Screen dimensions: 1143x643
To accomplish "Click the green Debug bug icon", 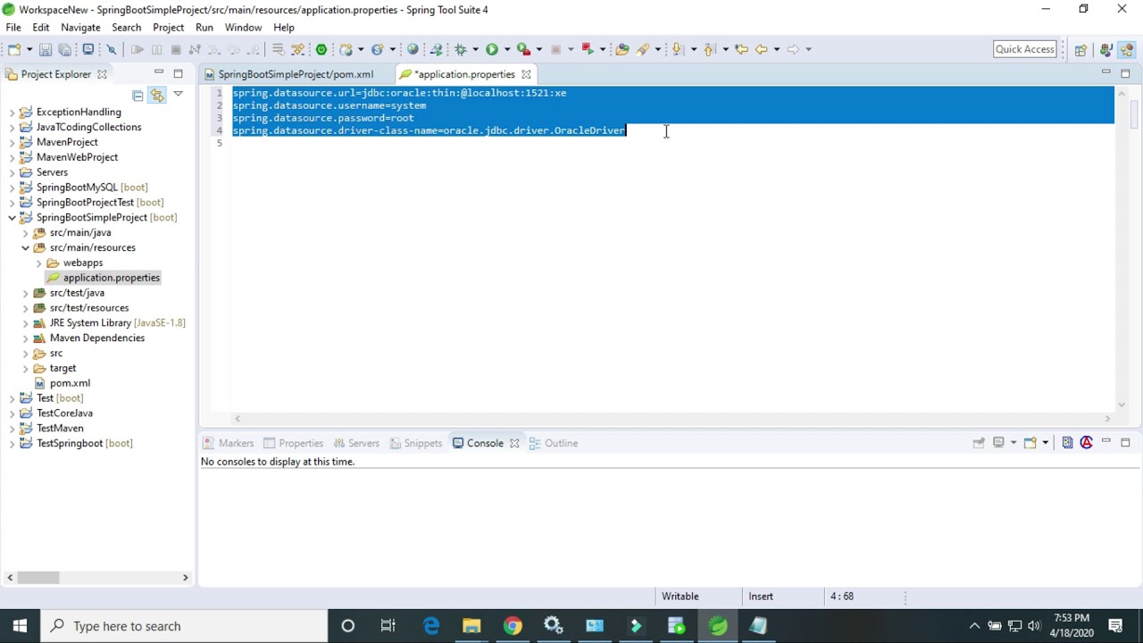I will pos(461,49).
